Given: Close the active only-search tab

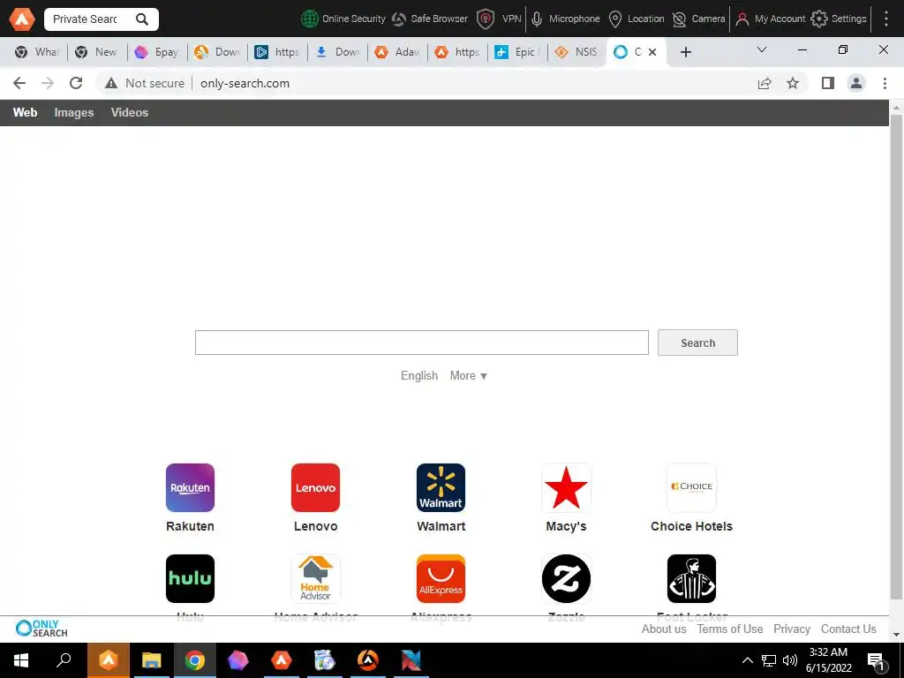Looking at the screenshot, I should pos(652,52).
